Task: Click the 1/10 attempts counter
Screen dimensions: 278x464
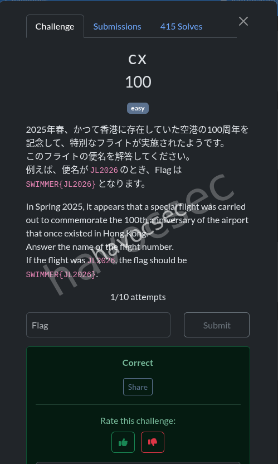Action: (x=138, y=297)
